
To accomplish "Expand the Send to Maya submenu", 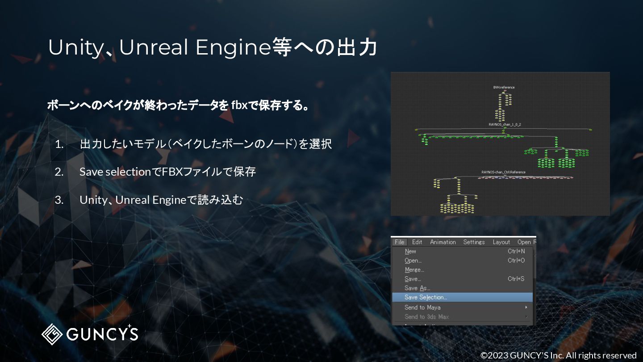I will coord(462,307).
